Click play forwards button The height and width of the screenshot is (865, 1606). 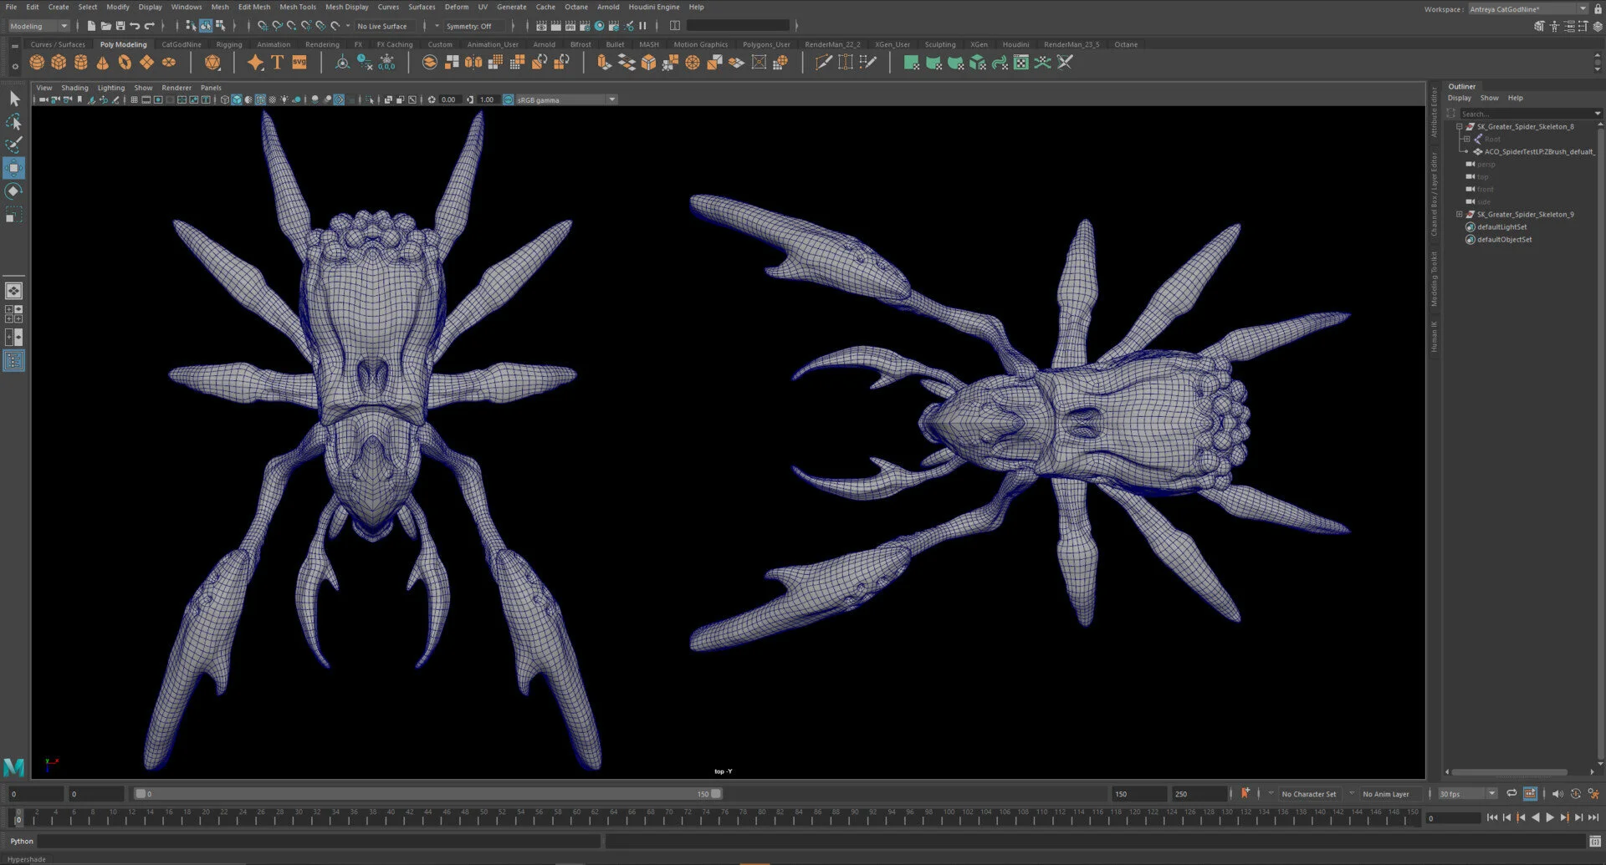click(x=1550, y=818)
